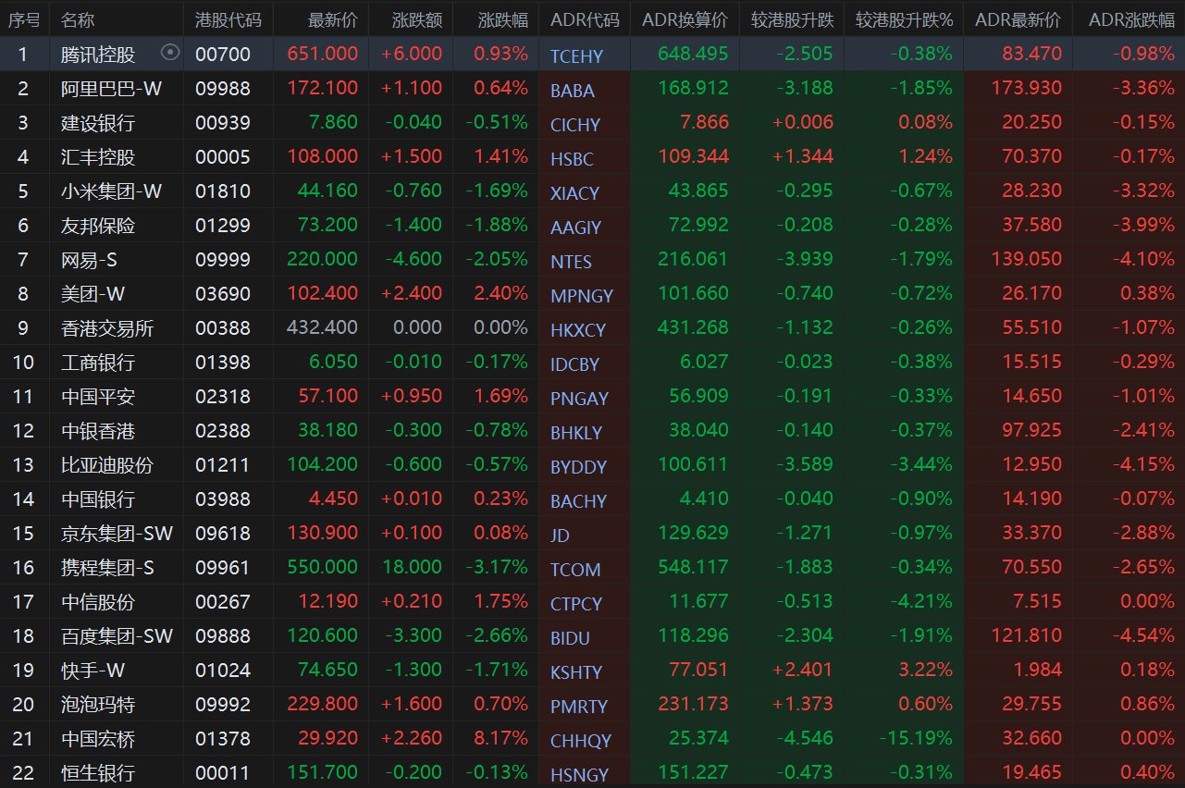Click the PMRTY ADR code
The width and height of the screenshot is (1185, 788).
coord(579,707)
